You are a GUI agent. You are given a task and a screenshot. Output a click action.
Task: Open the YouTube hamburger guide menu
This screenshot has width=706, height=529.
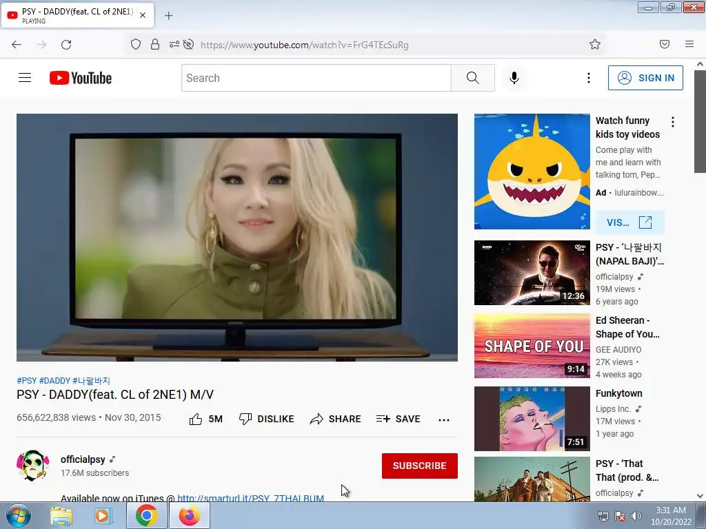(x=25, y=78)
